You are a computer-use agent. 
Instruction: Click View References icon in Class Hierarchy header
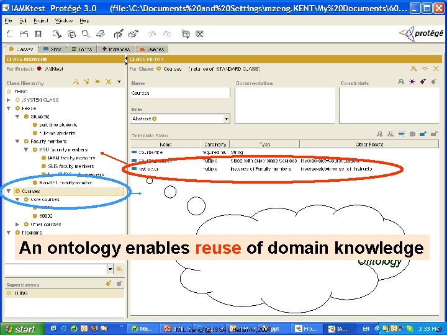click(86, 82)
